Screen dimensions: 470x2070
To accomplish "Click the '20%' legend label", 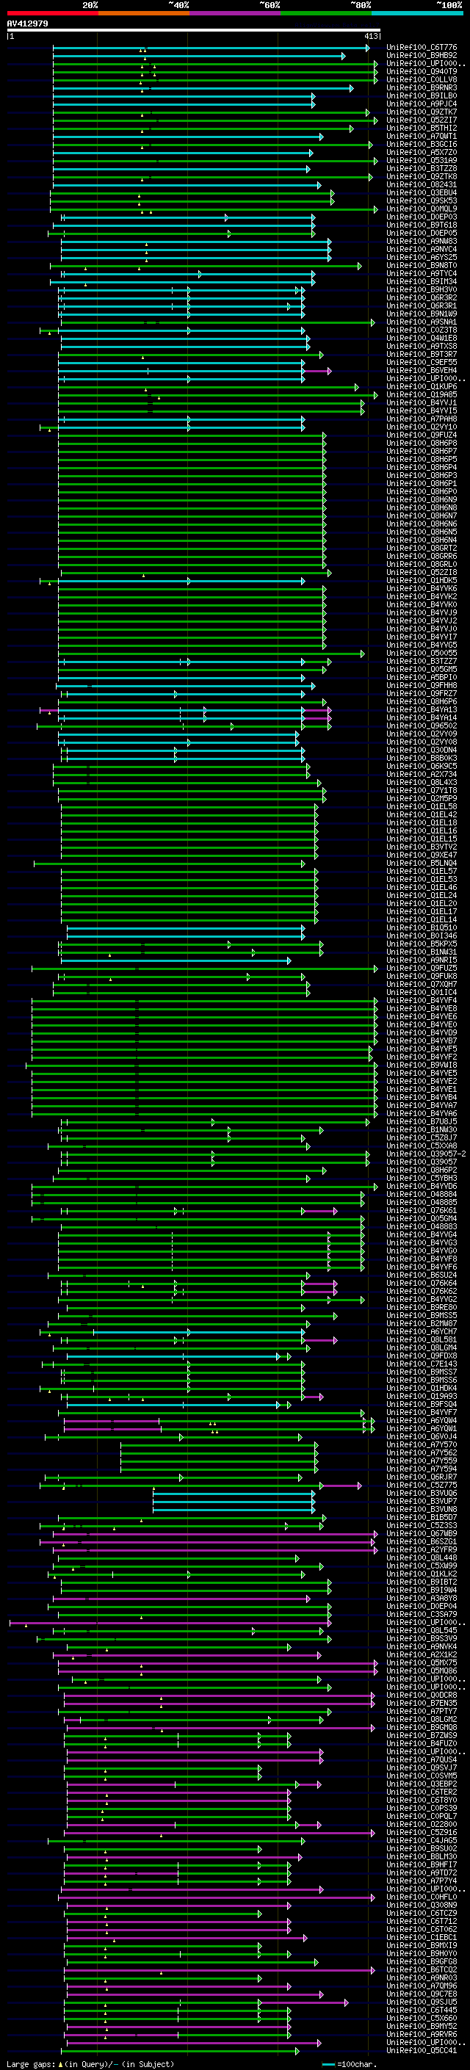I will pos(90,5).
